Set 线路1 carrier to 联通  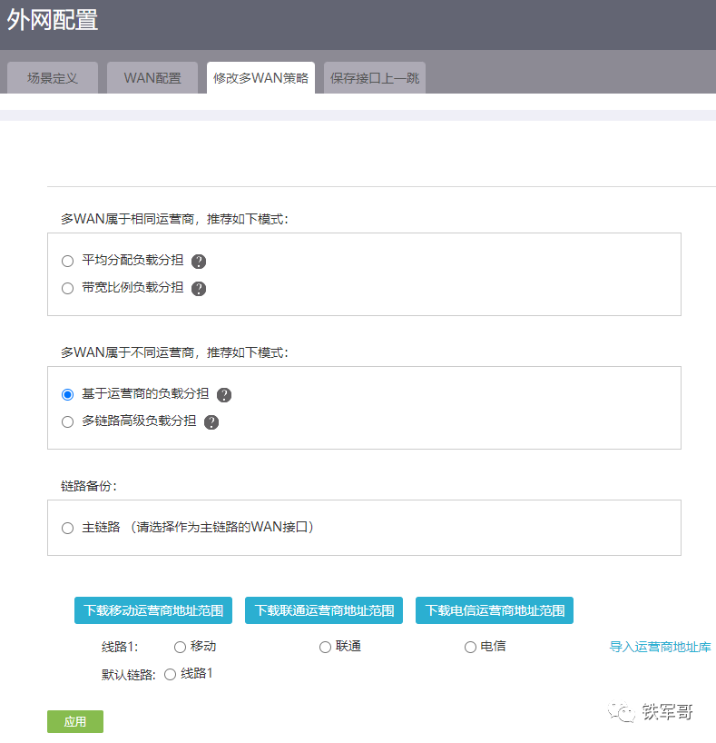click(325, 648)
